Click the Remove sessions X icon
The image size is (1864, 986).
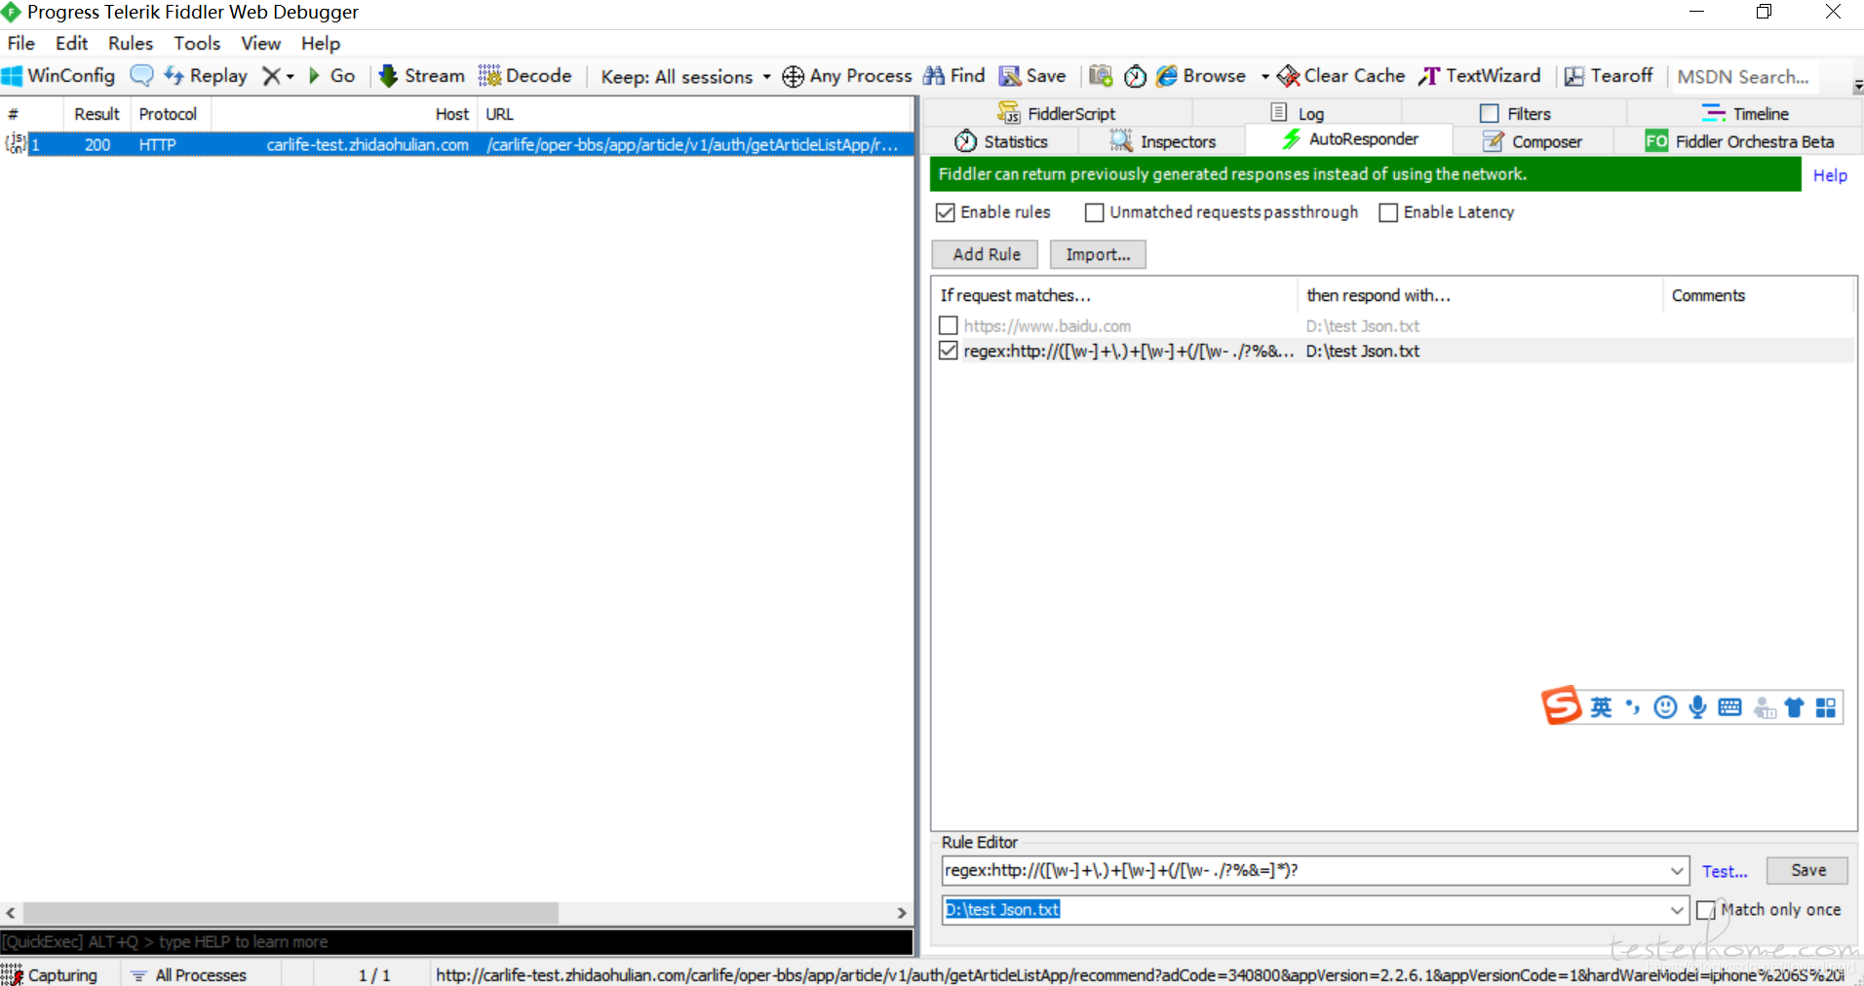tap(271, 76)
